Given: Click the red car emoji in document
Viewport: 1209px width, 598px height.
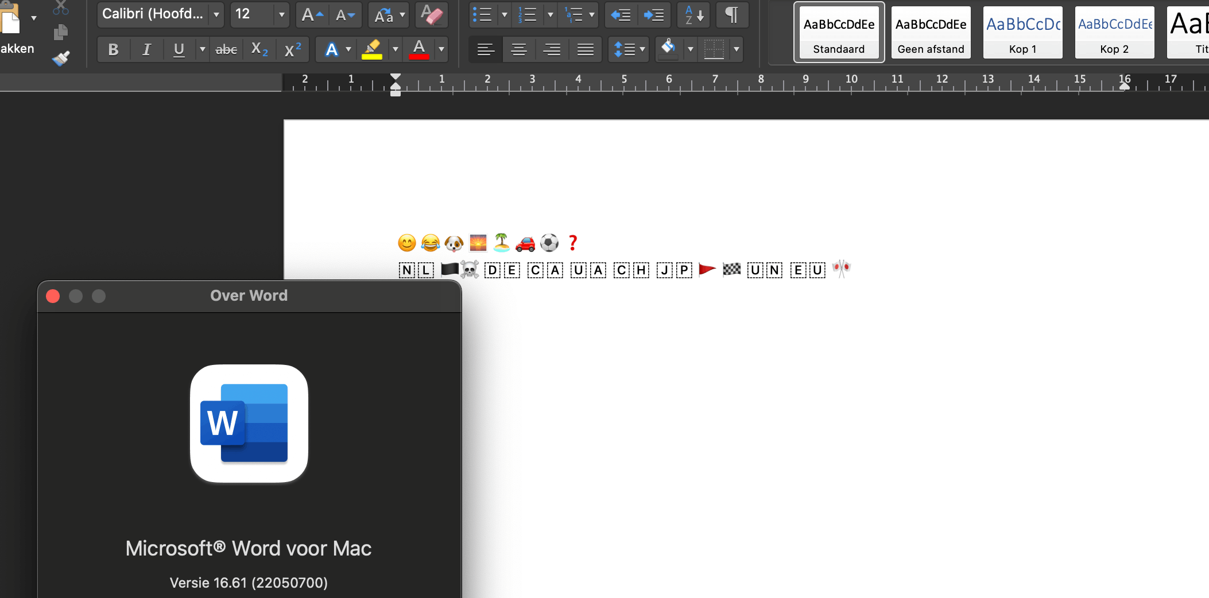Looking at the screenshot, I should tap(525, 243).
